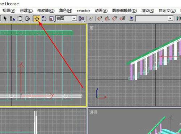This screenshot has height=134, width=181.
Task: Click the Use Pivot Point Center icon
Action: pyautogui.click(x=81, y=19)
